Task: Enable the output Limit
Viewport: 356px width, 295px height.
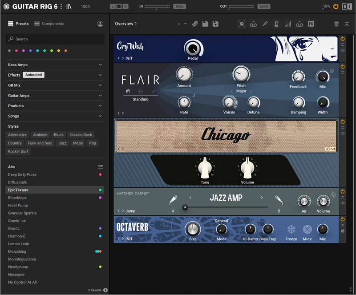Action: (x=264, y=6)
